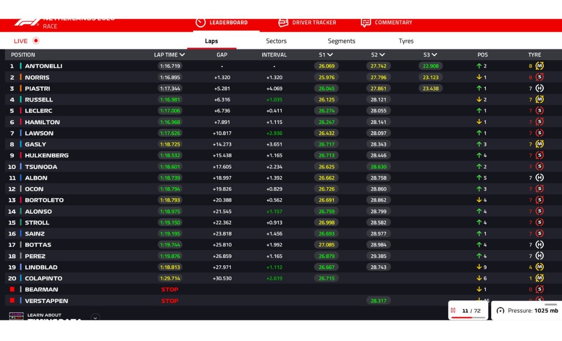Click the POS column header

point(482,55)
